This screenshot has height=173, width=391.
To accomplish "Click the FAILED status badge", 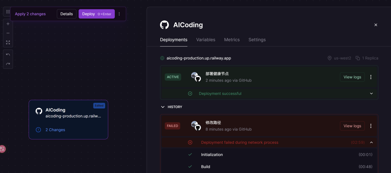I will tap(172, 126).
